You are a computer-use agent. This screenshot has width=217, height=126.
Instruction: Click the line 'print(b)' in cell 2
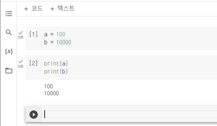coord(56,71)
